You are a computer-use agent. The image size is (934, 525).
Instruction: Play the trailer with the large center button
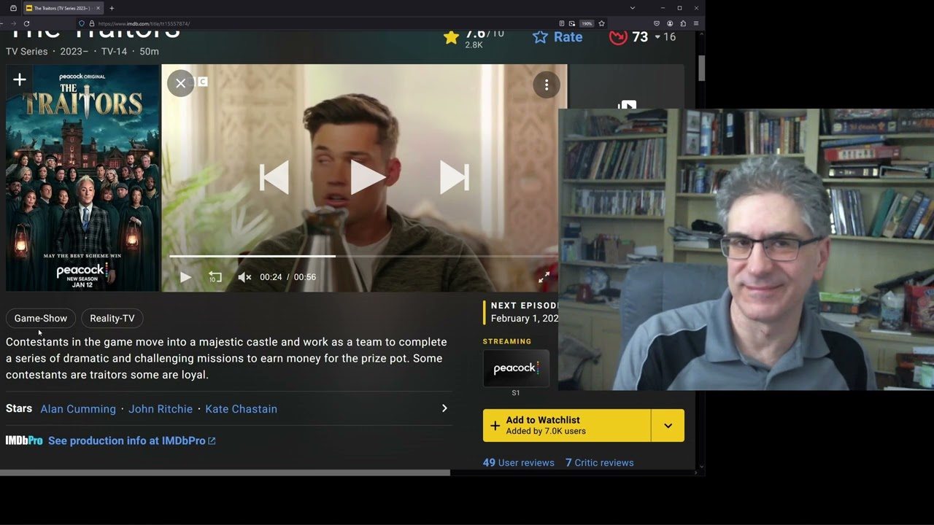click(x=367, y=178)
